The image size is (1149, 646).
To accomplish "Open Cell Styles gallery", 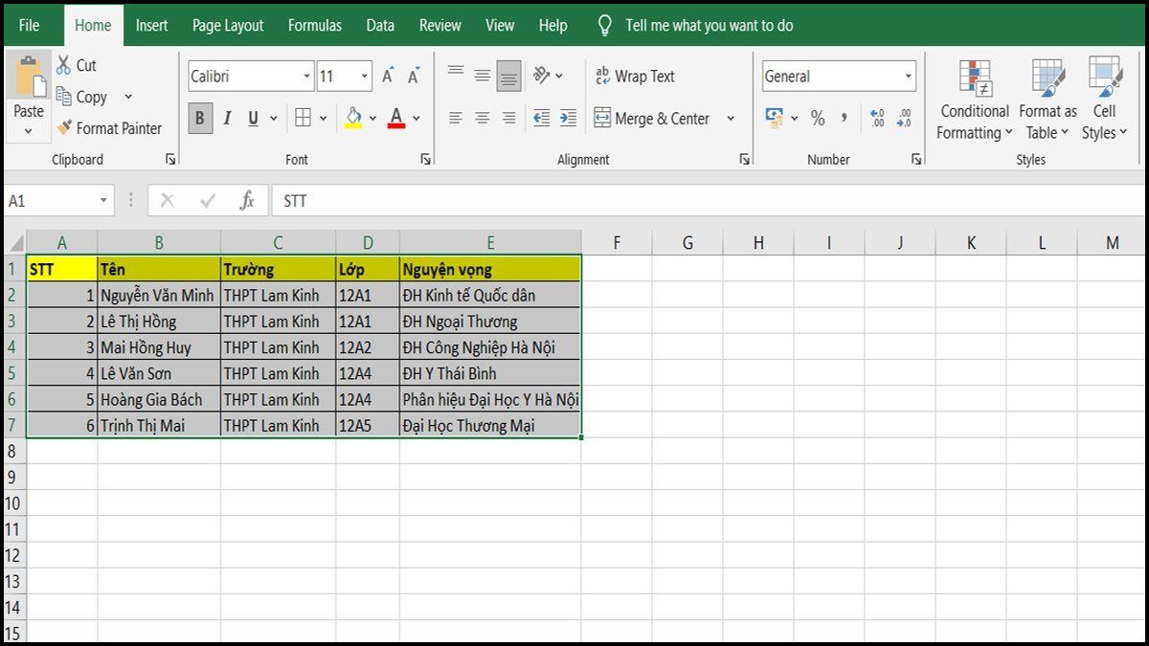I will click(1105, 101).
